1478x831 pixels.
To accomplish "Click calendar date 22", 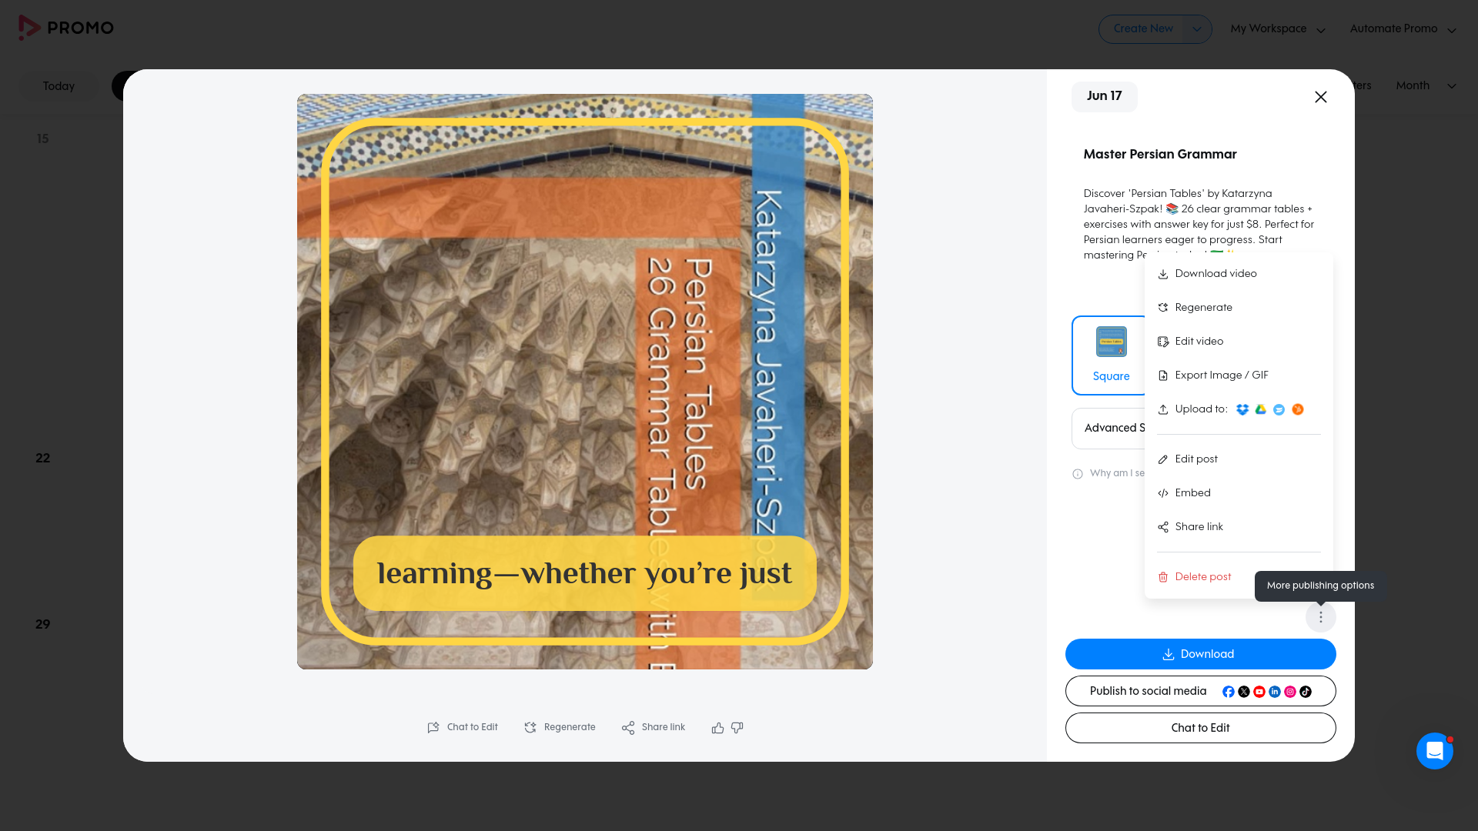I will point(43,459).
